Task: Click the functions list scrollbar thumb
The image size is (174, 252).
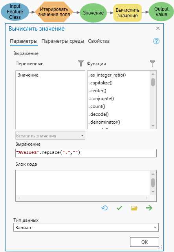Action: pos(153,82)
